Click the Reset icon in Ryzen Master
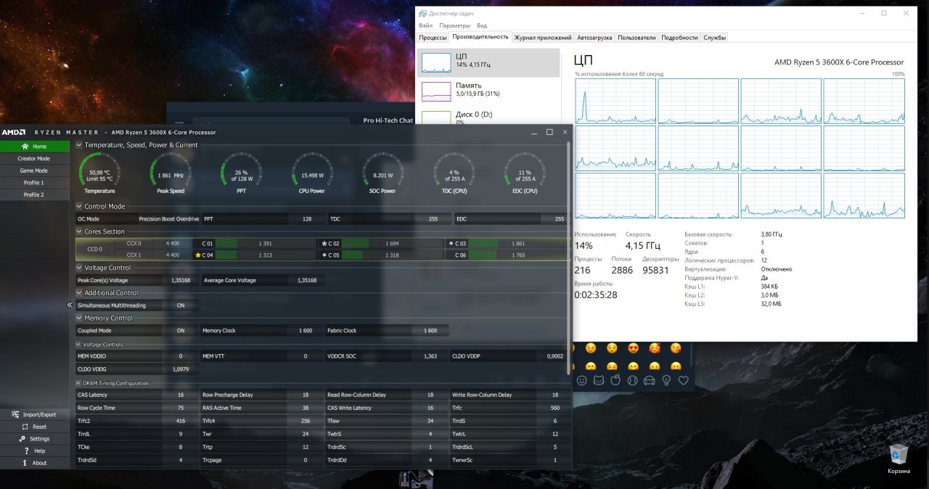Screen dimensions: 929x489 pyautogui.click(x=25, y=427)
